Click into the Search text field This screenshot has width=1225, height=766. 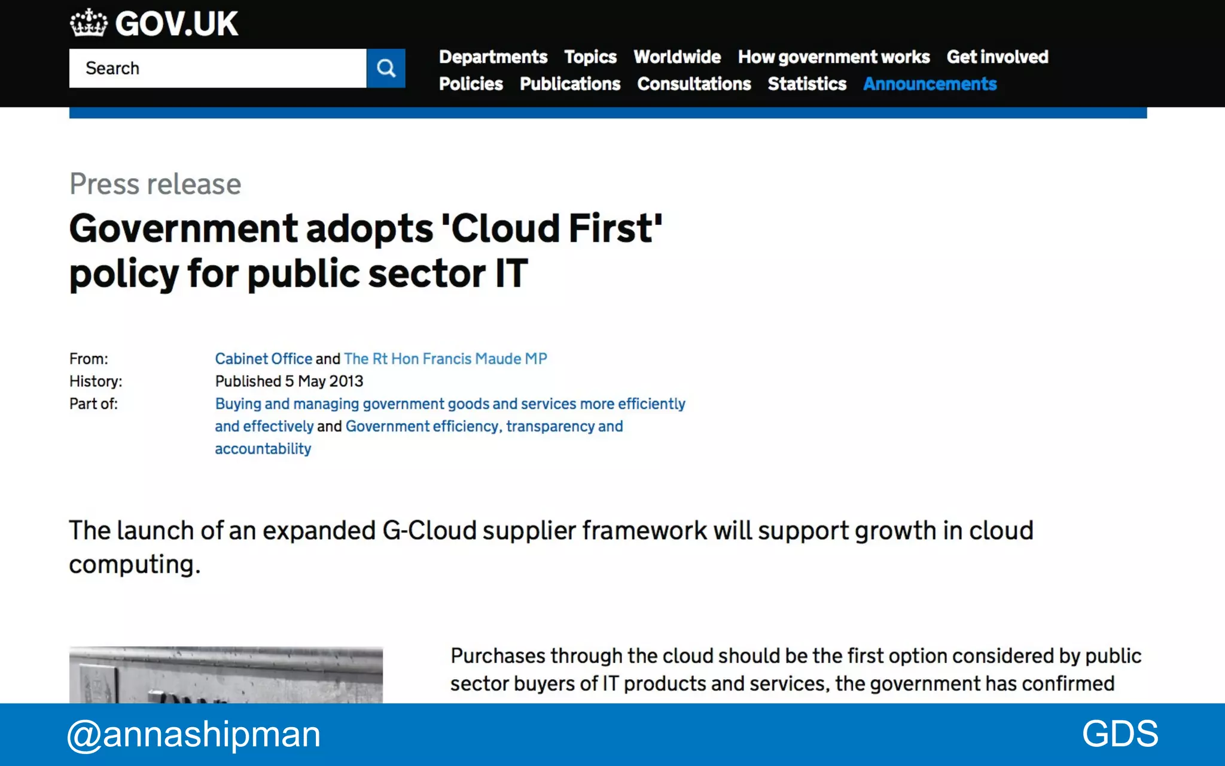(217, 68)
